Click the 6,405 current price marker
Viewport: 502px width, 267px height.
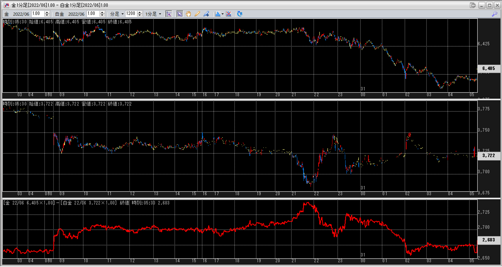(x=488, y=69)
